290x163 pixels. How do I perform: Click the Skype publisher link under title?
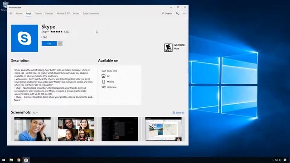coord(44,32)
